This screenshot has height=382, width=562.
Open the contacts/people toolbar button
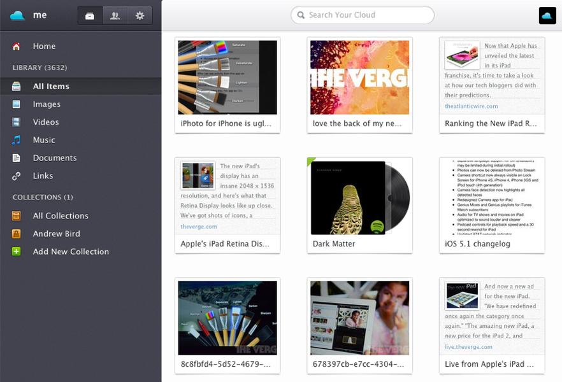[x=115, y=16]
